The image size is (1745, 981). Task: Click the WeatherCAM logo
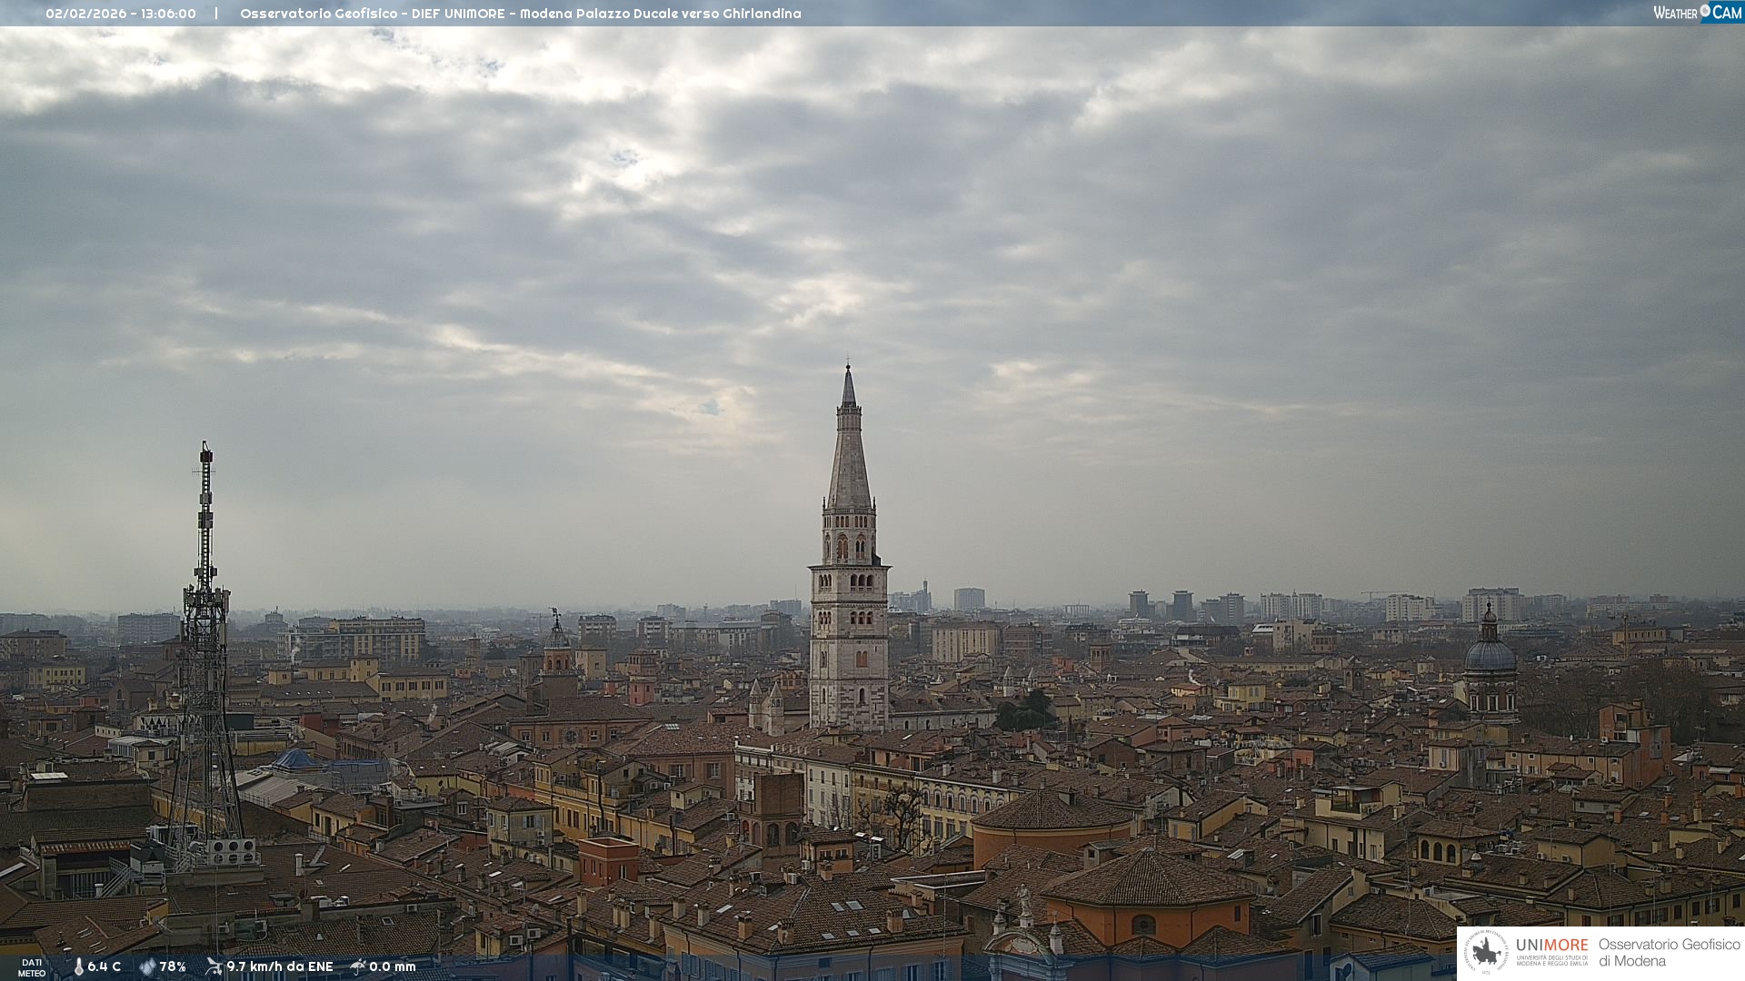(1697, 13)
